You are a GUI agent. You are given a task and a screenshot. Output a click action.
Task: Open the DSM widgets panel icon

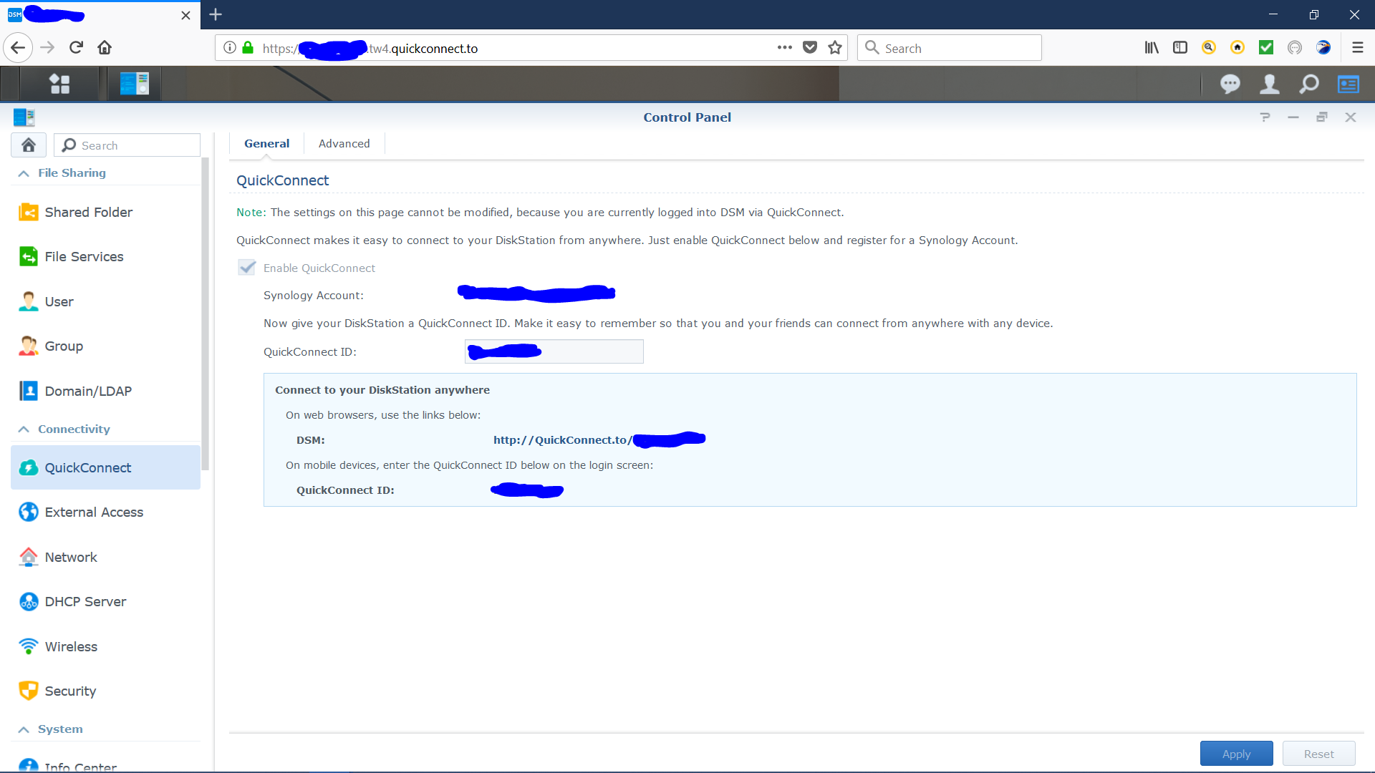[1349, 84]
